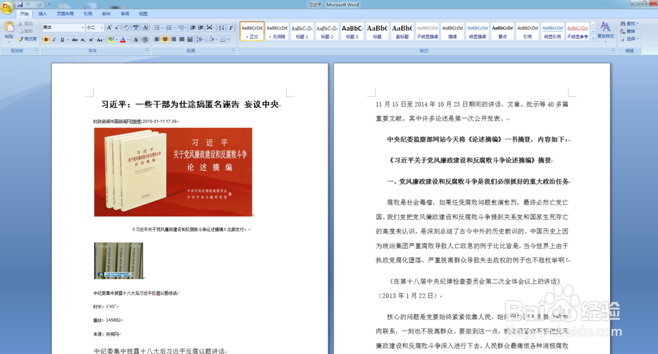Apply a bulleted list
The height and width of the screenshot is (354, 658).
(x=158, y=28)
